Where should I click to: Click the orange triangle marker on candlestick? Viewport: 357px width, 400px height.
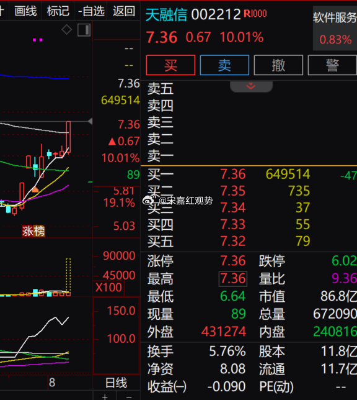tap(35, 189)
